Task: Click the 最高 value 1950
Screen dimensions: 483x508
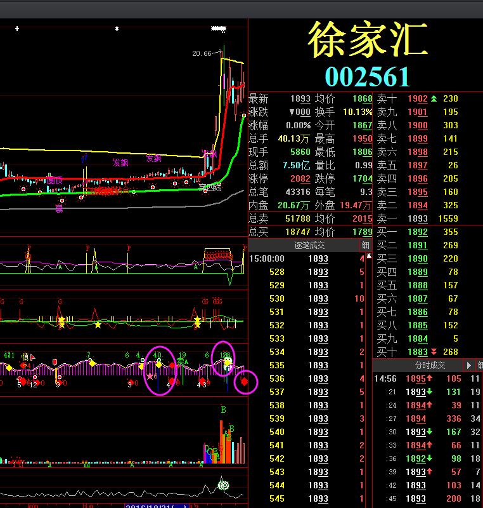Action: pos(363,138)
